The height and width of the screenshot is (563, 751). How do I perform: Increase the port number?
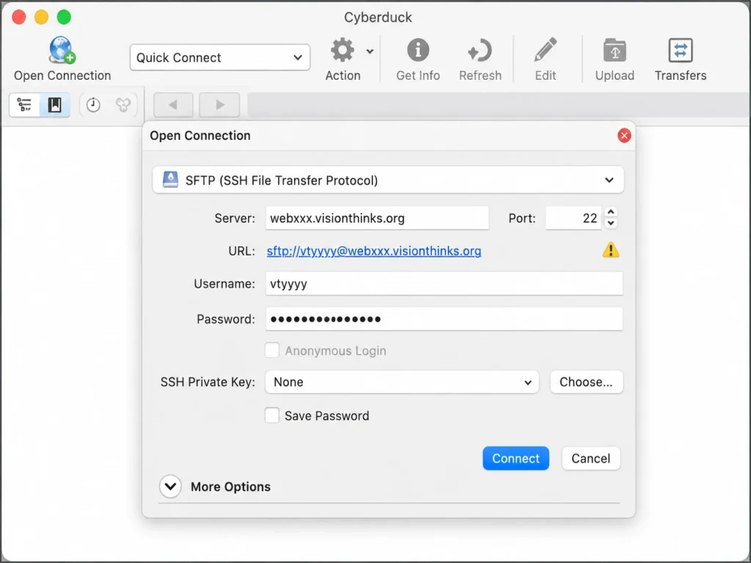coord(611,212)
